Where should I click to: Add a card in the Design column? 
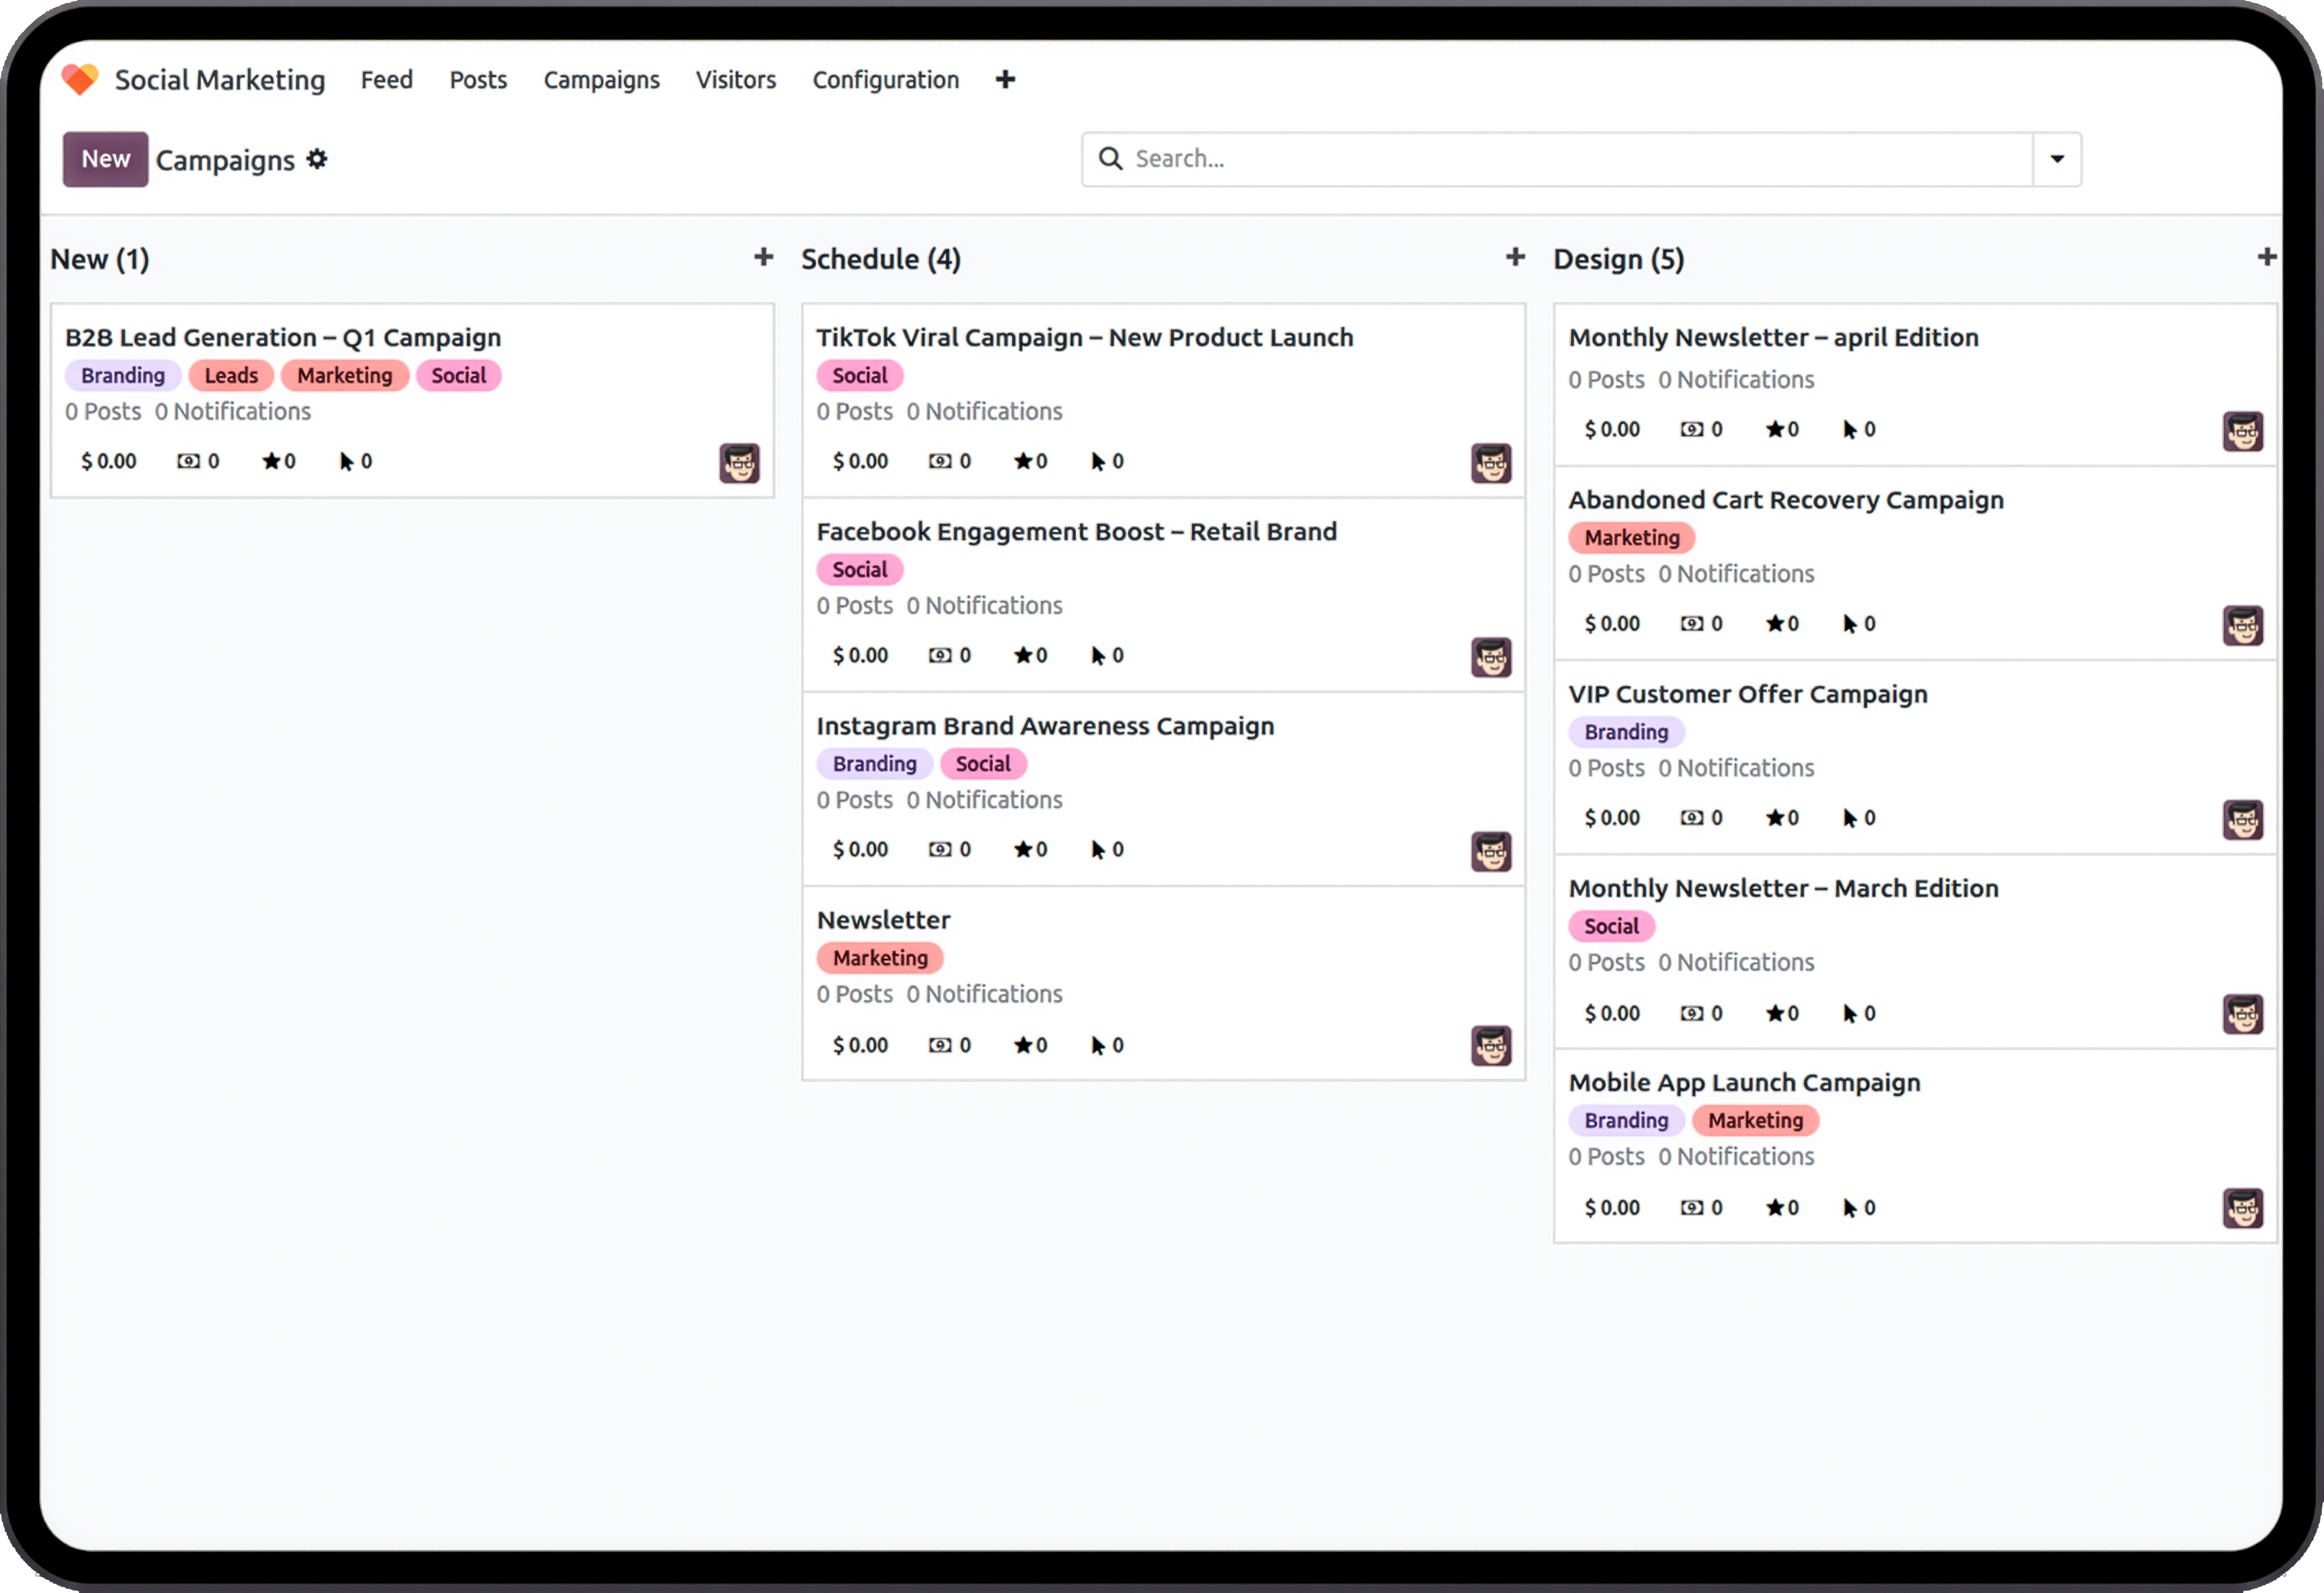[2266, 258]
